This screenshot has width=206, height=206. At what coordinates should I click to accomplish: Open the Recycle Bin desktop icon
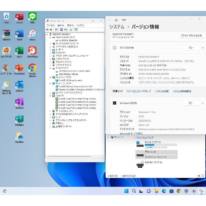(6, 18)
